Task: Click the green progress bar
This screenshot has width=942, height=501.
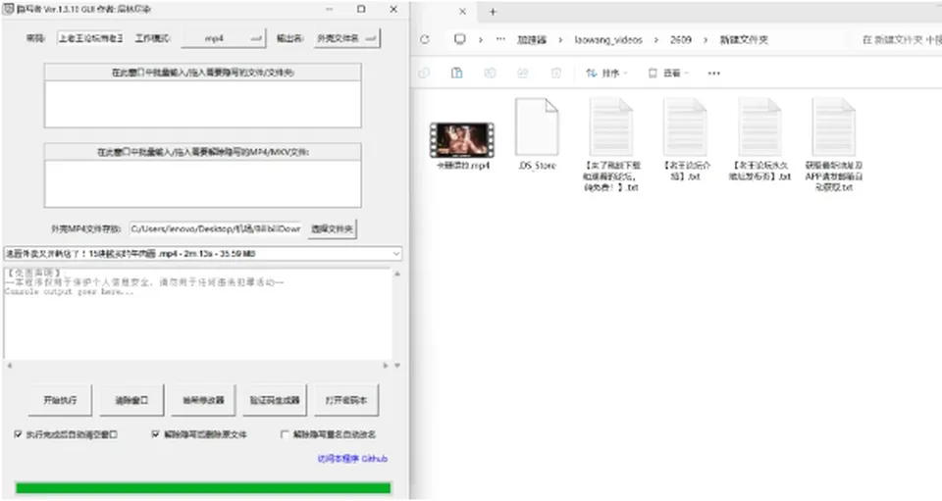Action: (x=203, y=488)
